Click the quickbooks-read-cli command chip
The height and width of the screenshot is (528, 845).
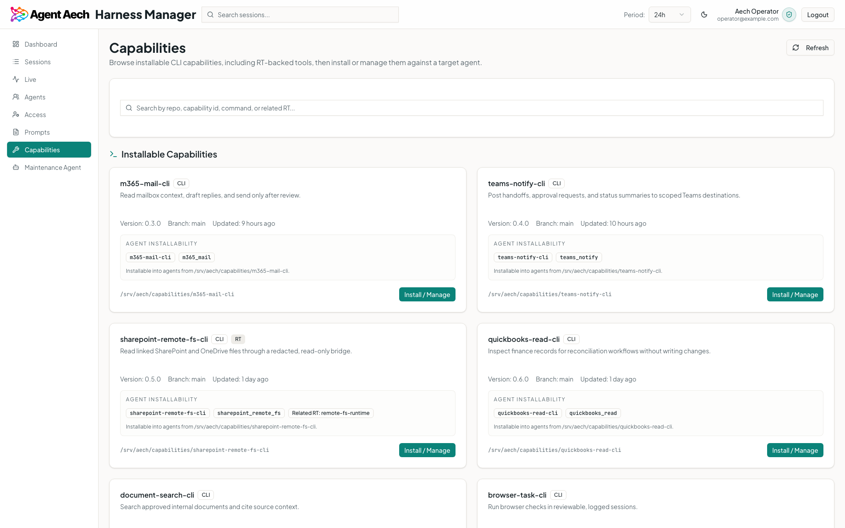[x=528, y=413]
